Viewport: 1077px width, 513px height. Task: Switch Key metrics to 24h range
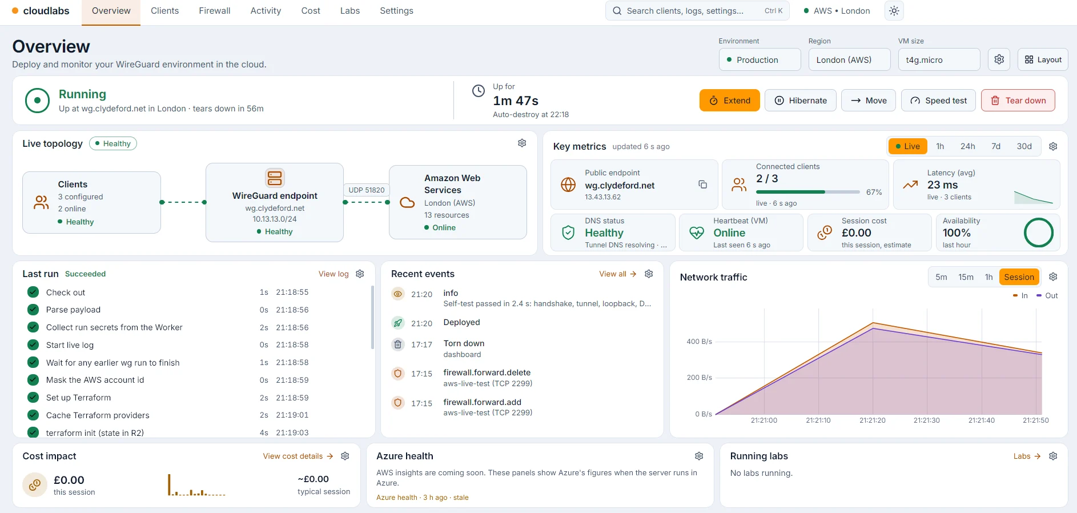(967, 146)
